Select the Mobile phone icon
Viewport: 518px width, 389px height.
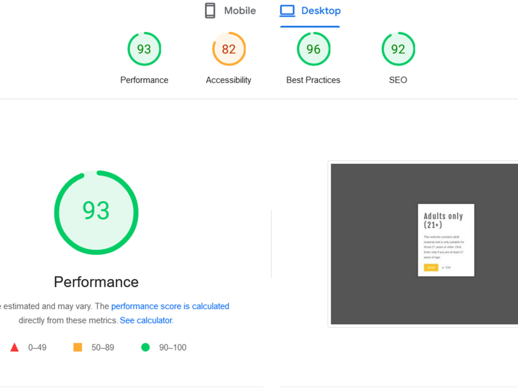pyautogui.click(x=210, y=10)
